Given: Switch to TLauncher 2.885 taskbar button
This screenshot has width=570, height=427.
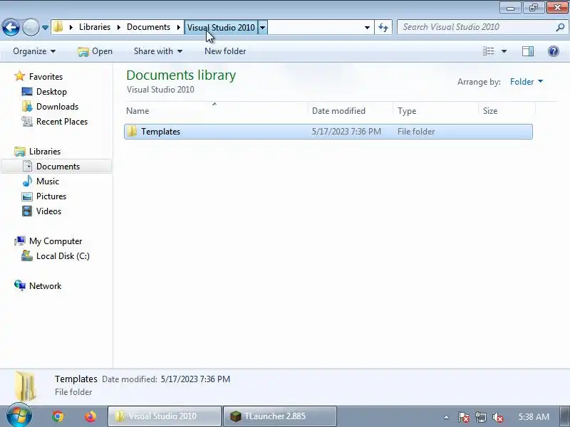Looking at the screenshot, I should [x=279, y=416].
